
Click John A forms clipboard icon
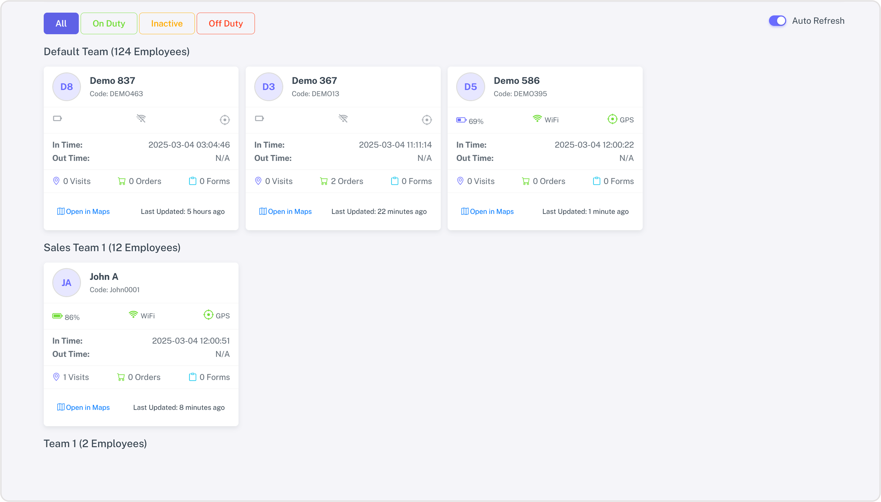tap(193, 377)
